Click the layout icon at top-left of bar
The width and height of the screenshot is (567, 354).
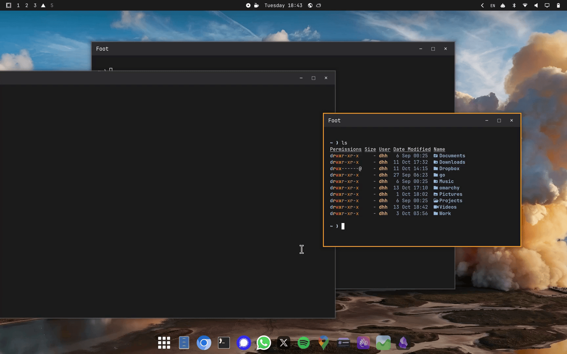point(9,5)
